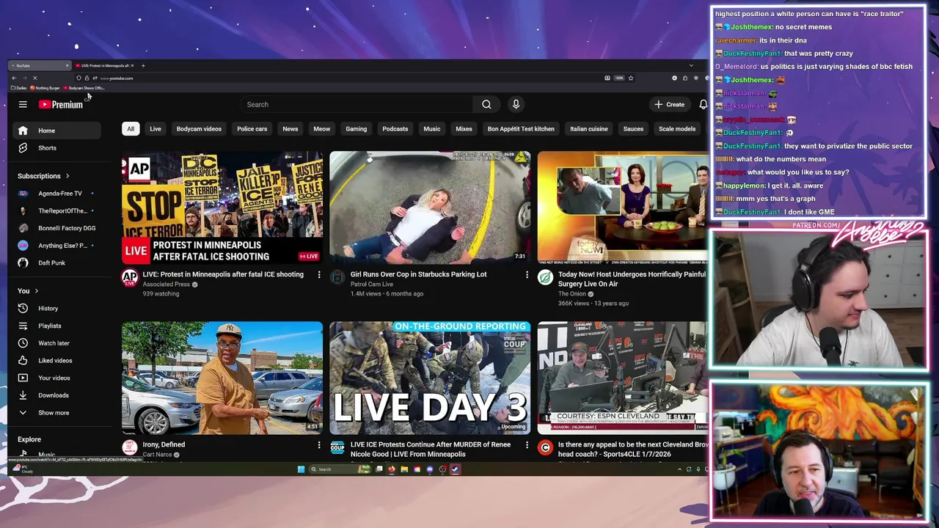Open Shorts in the sidebar
The height and width of the screenshot is (528, 939).
56,148
